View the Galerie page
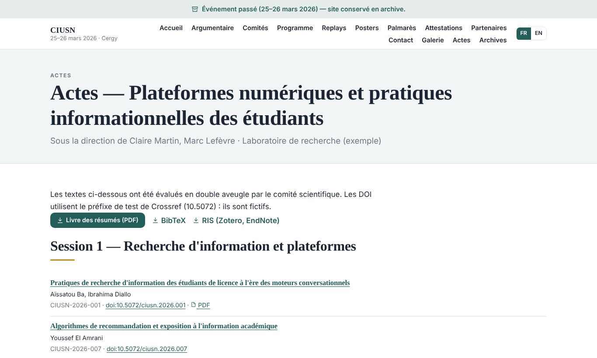Image resolution: width=597 pixels, height=358 pixels. tap(433, 40)
